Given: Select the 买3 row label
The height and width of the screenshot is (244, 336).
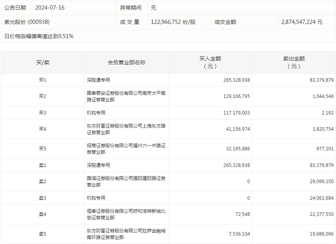Looking at the screenshot, I should (42, 113).
